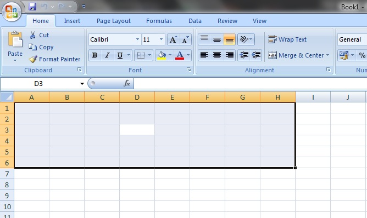Image resolution: width=367 pixels, height=218 pixels.
Task: Open the undo history dropdown arrow
Action: tap(52, 7)
